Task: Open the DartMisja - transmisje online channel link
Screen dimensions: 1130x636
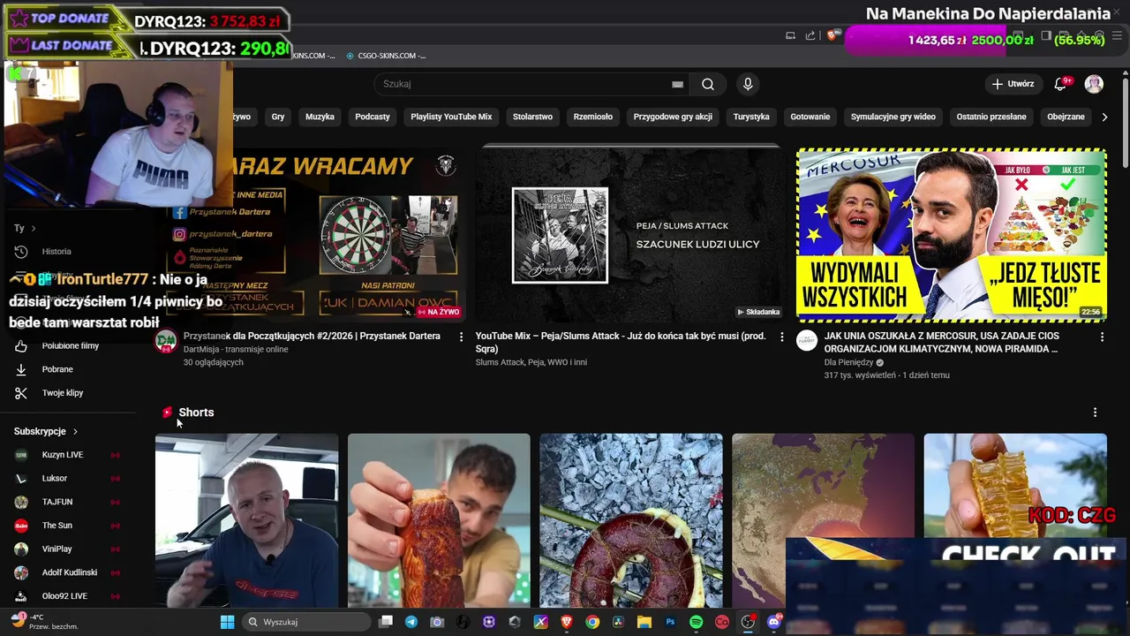Action: tap(236, 349)
